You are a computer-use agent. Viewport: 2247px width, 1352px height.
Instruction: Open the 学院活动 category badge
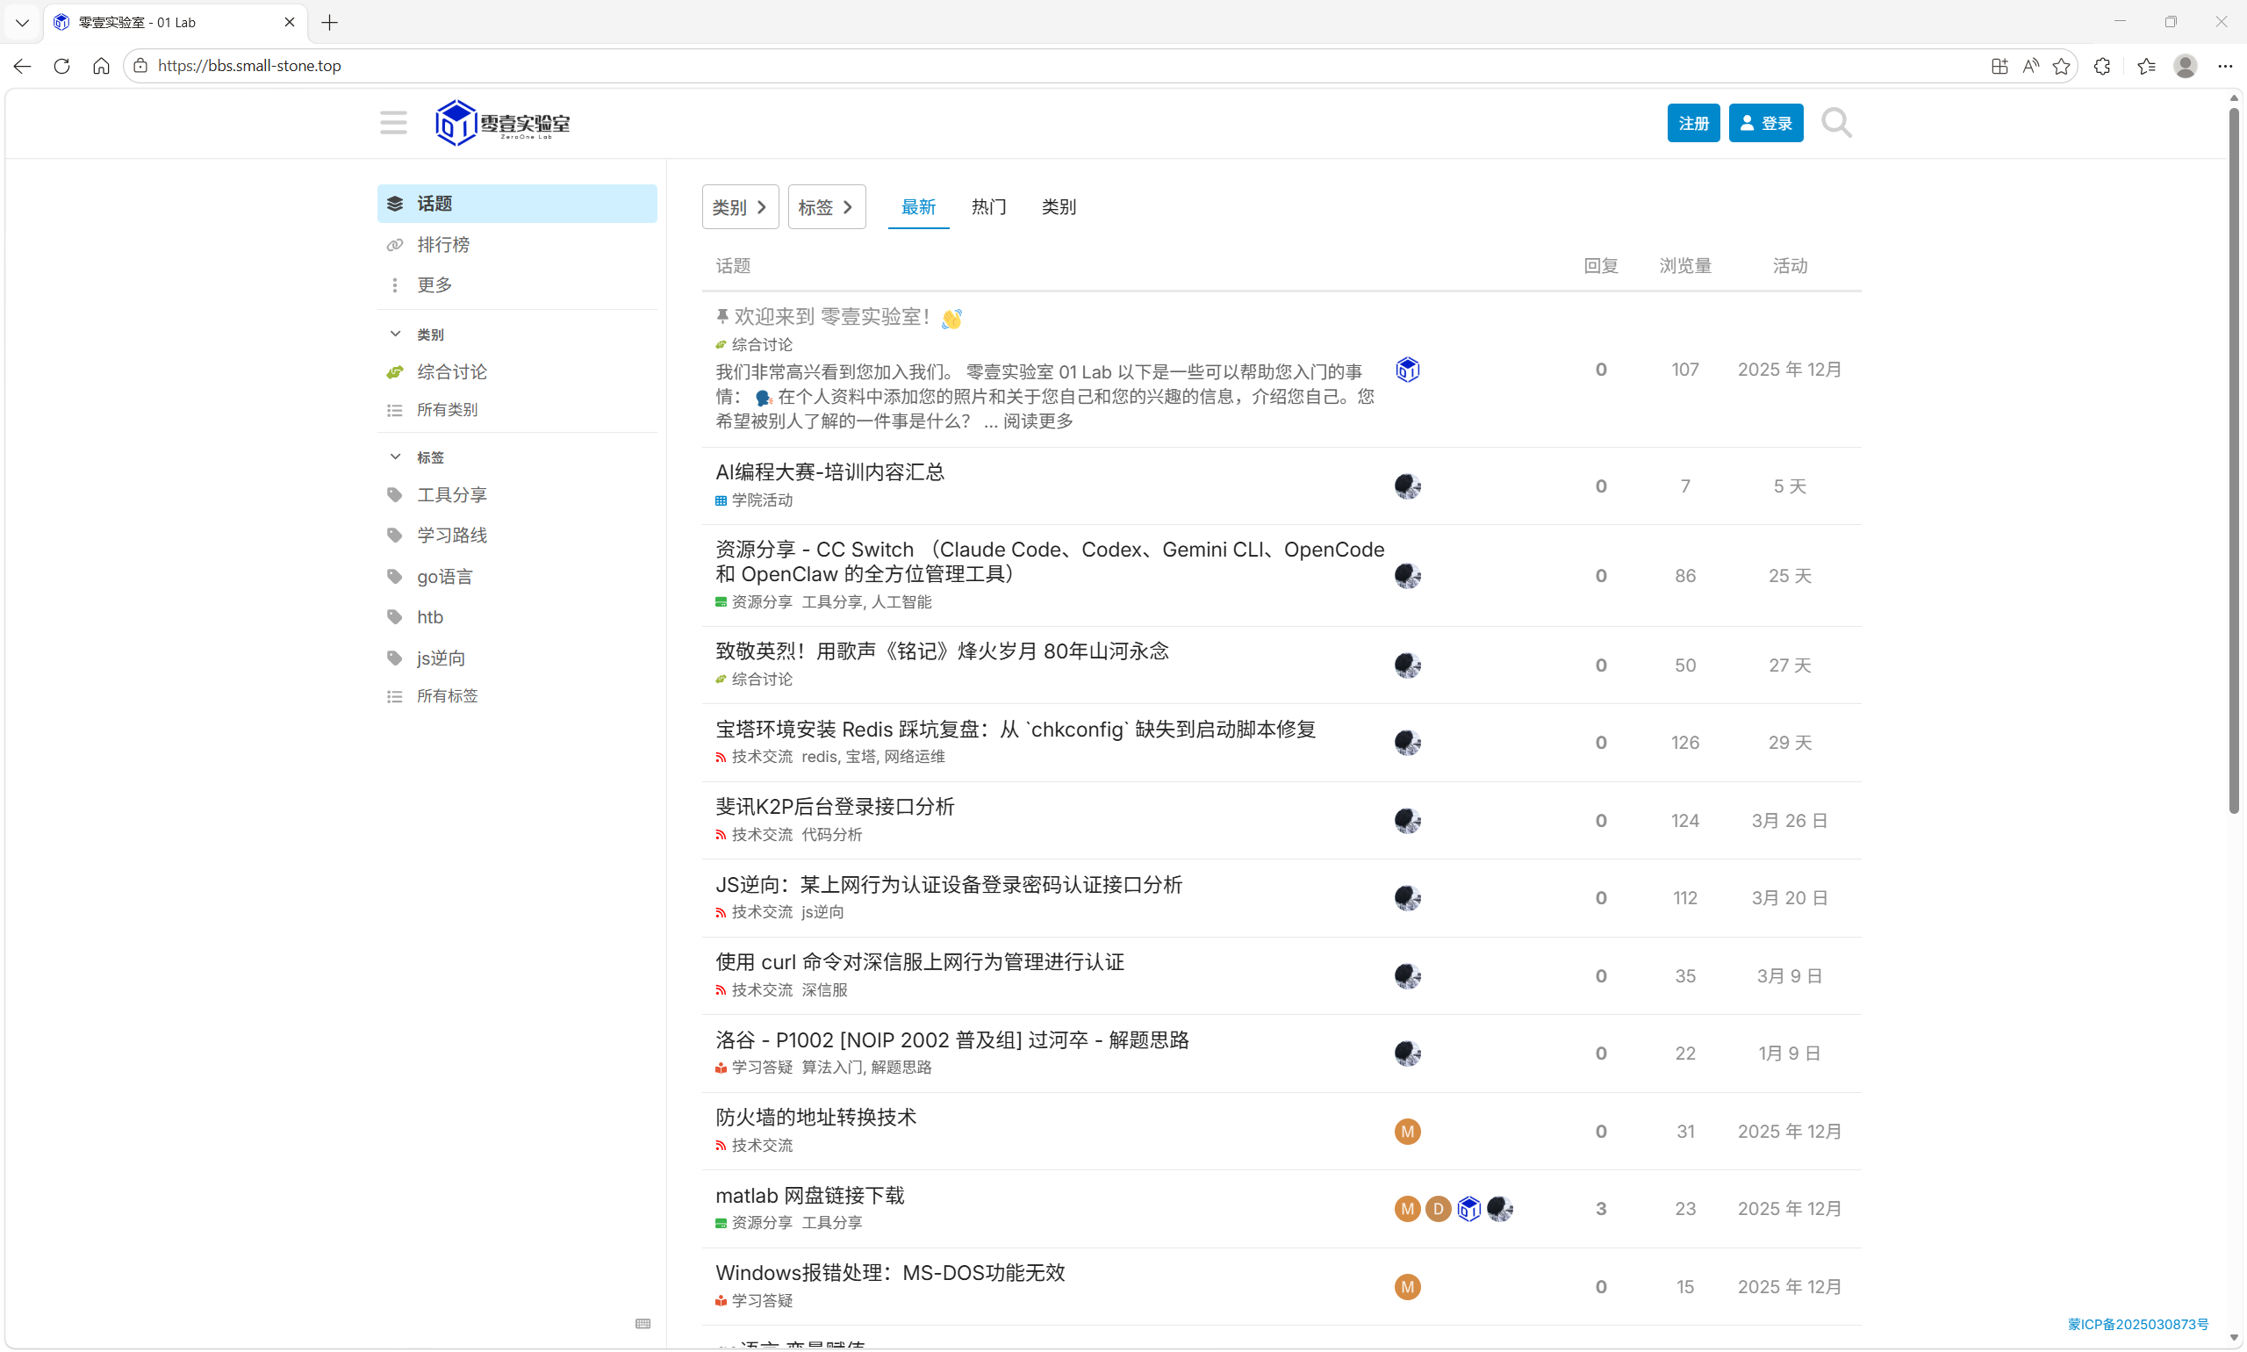point(754,500)
